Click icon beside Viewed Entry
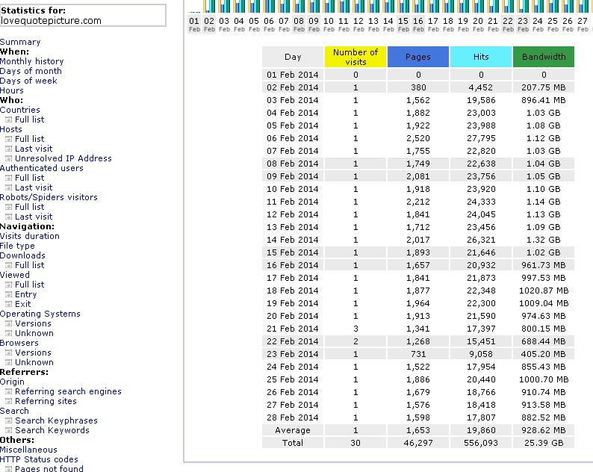The width and height of the screenshot is (593, 472). (x=8, y=294)
